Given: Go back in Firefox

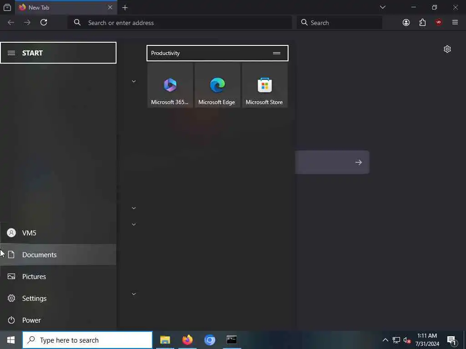Looking at the screenshot, I should (x=11, y=23).
